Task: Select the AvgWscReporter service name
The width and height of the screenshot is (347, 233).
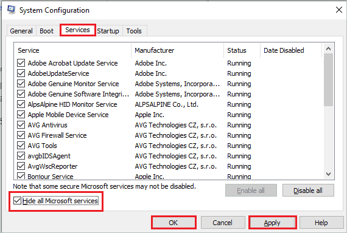Action: tap(52, 166)
